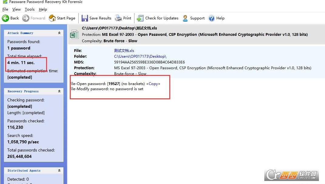Image resolution: width=325 pixels, height=184 pixels.
Task: Click the recovered password 19527
Action: (113, 84)
